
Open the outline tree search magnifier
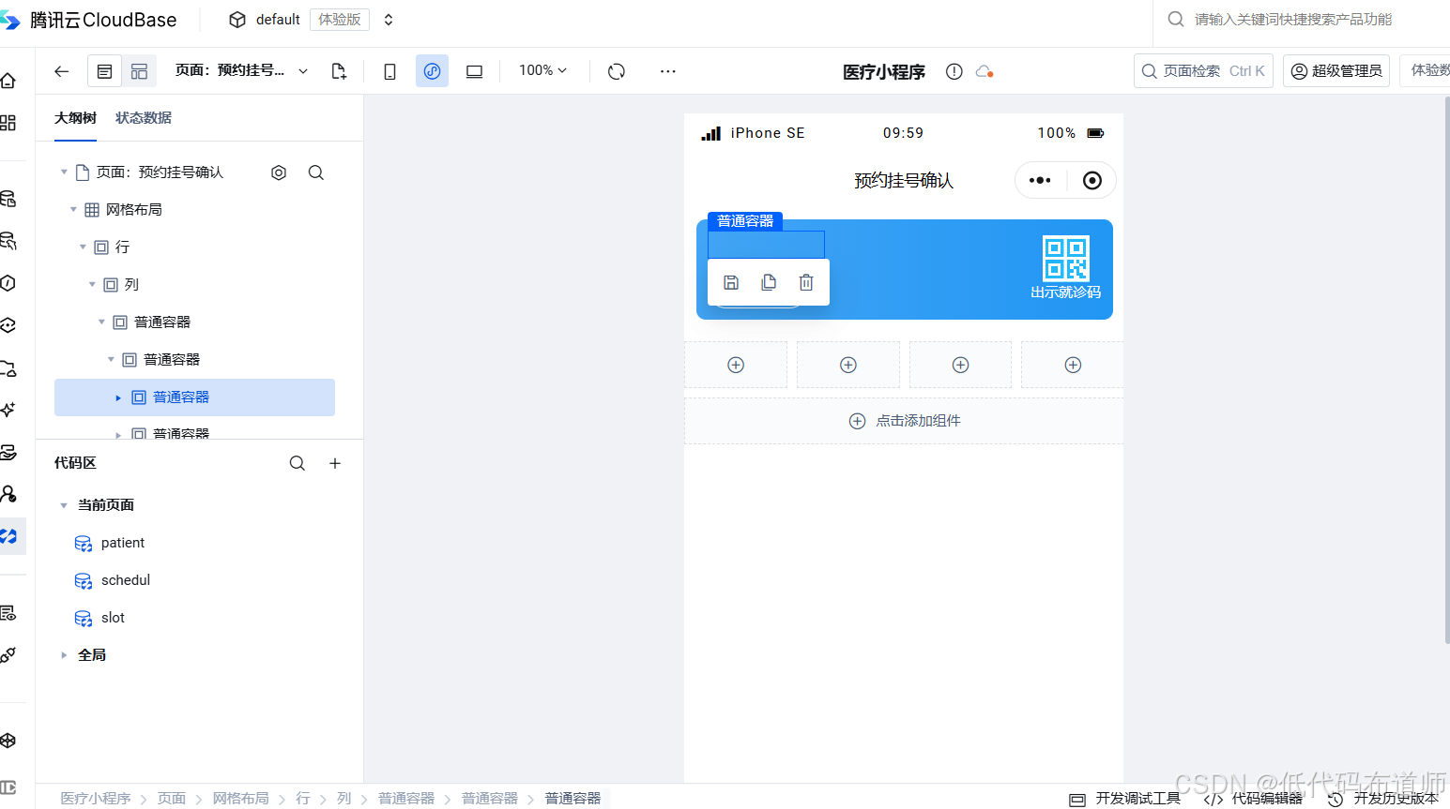[x=315, y=172]
